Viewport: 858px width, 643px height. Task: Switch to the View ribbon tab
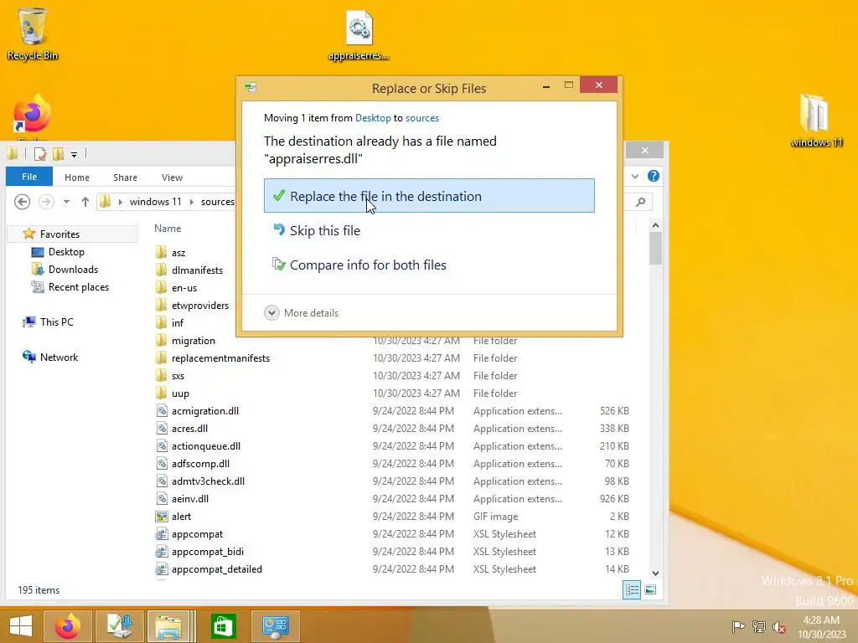172,177
